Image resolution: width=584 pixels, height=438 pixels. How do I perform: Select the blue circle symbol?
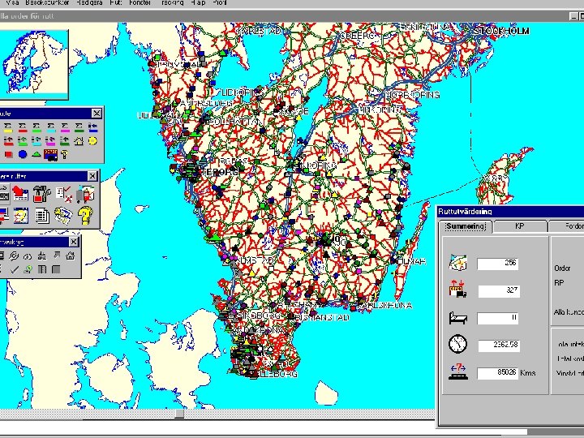point(23,154)
